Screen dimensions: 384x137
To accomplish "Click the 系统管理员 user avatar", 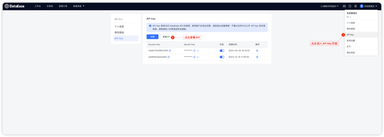I will point(362,6).
